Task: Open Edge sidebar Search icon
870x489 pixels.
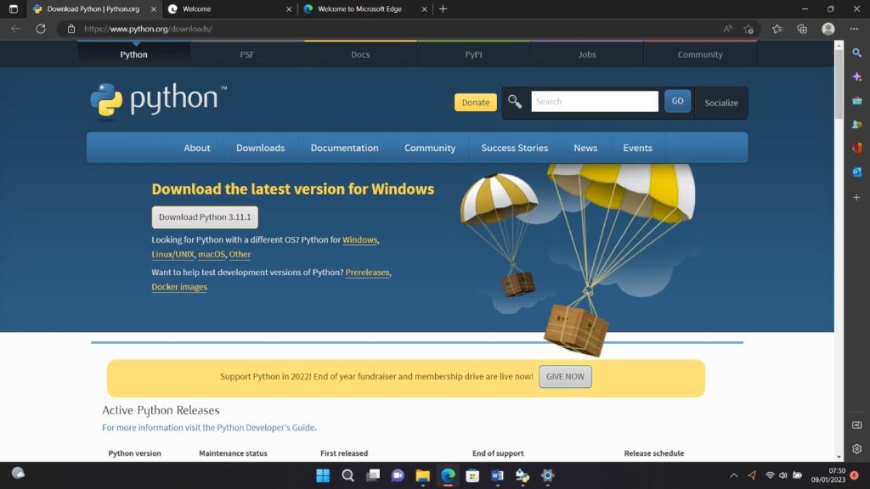Action: click(857, 53)
